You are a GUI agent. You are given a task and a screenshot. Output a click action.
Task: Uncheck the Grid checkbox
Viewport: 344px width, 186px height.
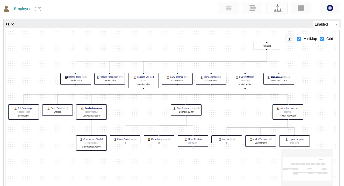coord(322,39)
